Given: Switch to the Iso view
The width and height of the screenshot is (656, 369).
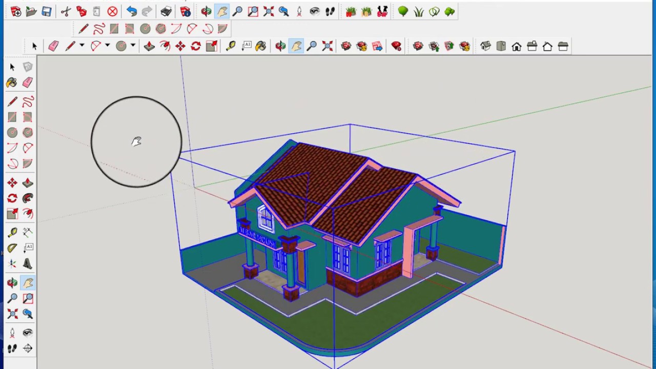Looking at the screenshot, I should (485, 46).
